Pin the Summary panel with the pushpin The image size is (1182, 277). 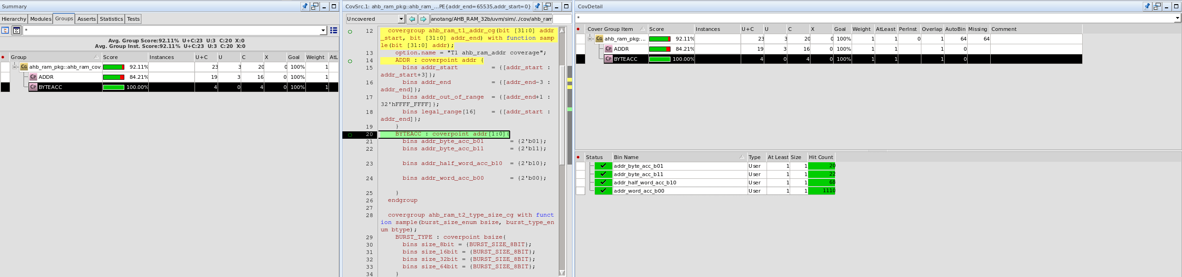[x=305, y=6]
